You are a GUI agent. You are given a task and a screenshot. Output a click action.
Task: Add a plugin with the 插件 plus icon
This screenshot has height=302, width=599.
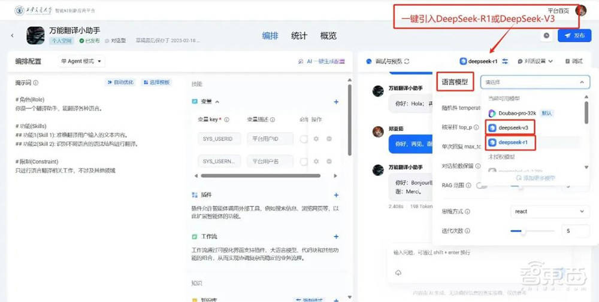click(x=336, y=195)
